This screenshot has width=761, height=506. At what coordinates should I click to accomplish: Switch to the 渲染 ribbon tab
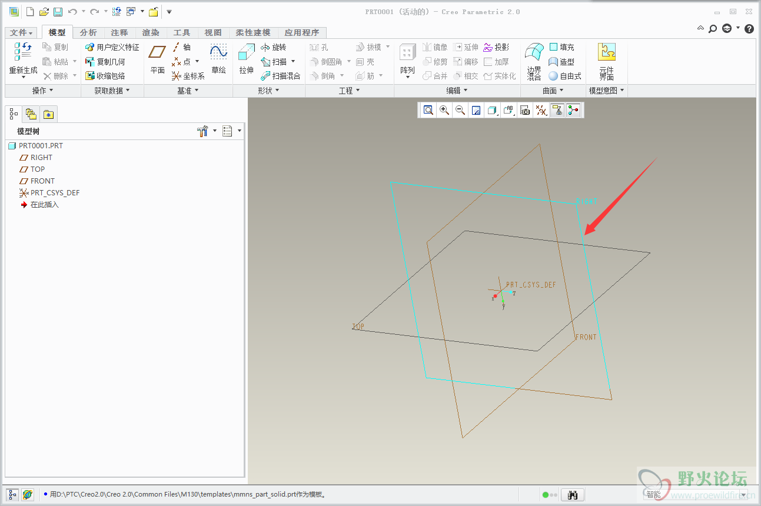point(151,33)
